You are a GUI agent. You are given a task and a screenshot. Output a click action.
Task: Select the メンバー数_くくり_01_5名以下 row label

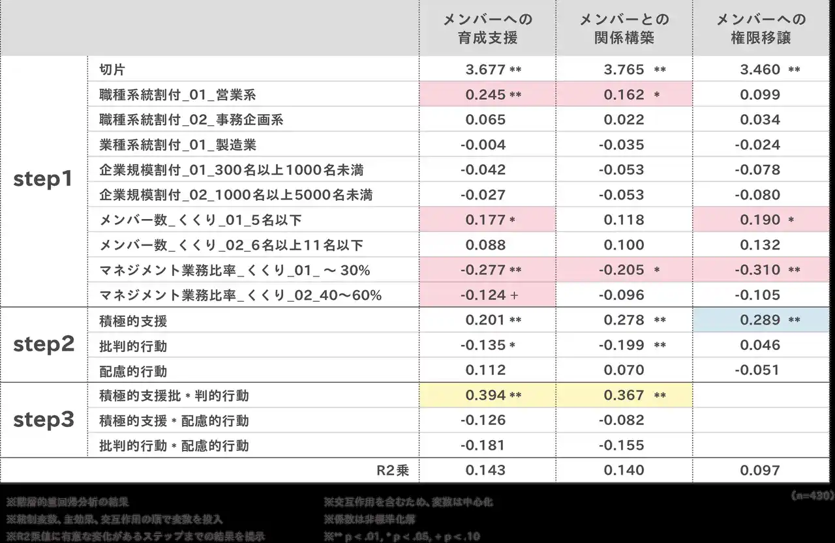[201, 220]
